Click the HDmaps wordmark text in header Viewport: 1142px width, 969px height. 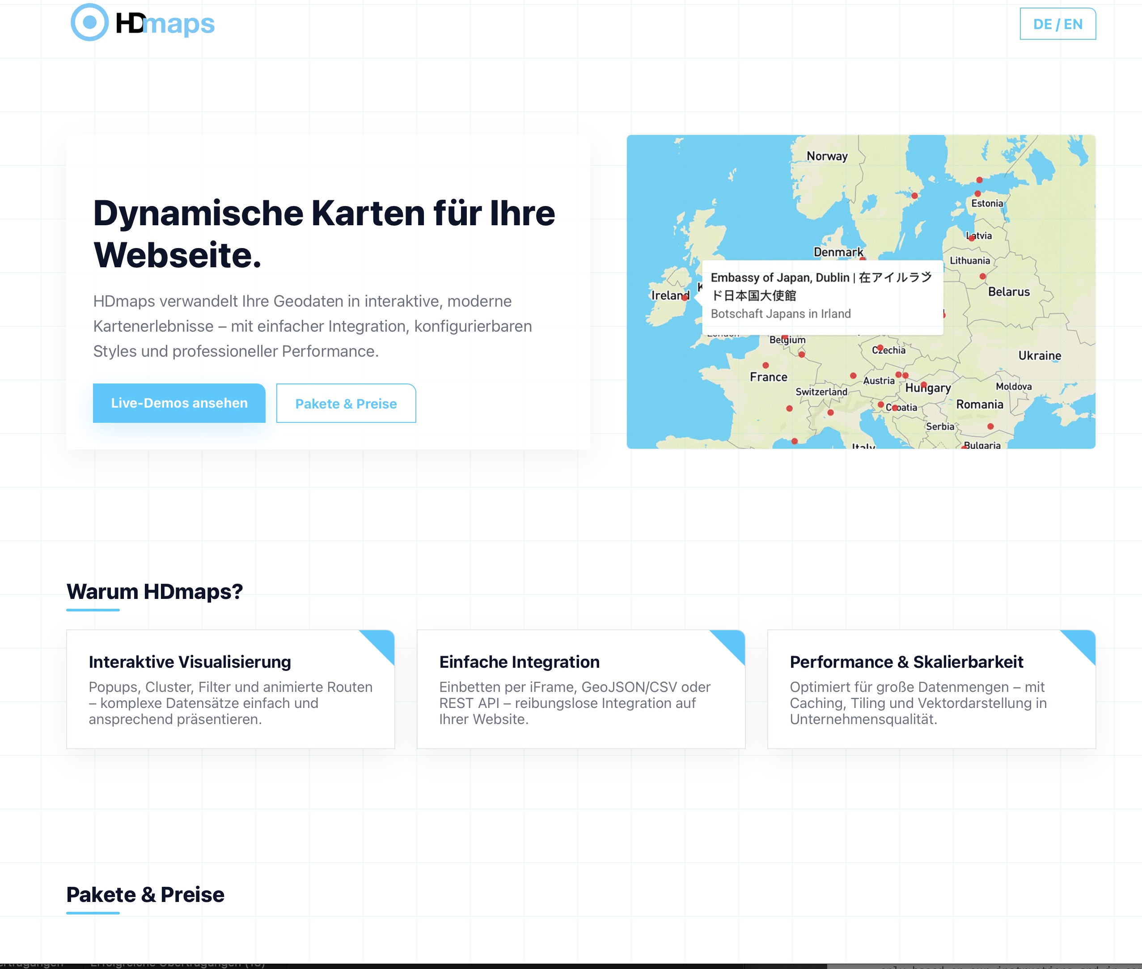165,24
